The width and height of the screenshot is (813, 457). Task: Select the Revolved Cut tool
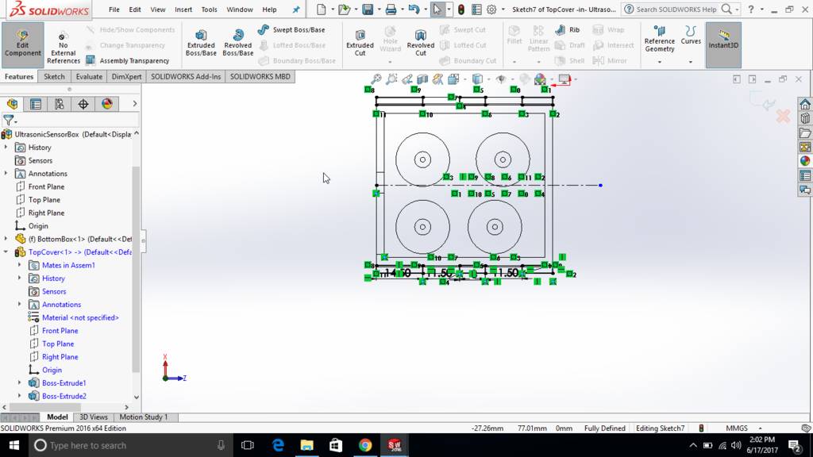click(421, 44)
